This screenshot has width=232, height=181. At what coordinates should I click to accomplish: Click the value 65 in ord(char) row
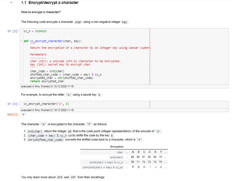pyautogui.click(x=133, y=157)
